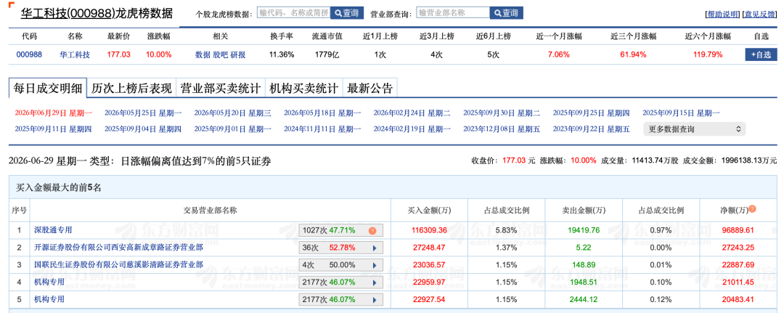Select date 2025年09月25日 星期四
The image size is (784, 313).
(591, 113)
